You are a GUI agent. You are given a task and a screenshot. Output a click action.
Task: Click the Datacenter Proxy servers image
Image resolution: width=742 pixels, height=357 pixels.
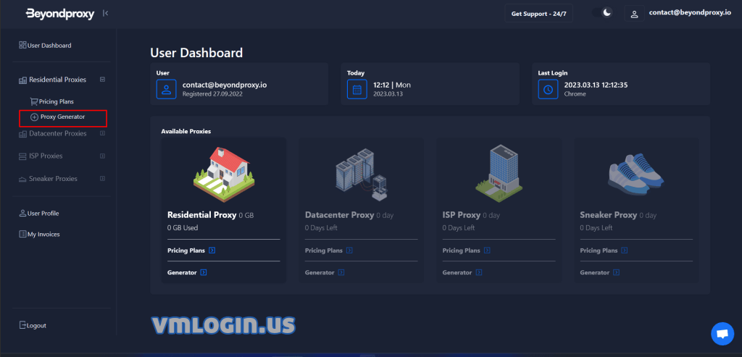click(x=361, y=174)
